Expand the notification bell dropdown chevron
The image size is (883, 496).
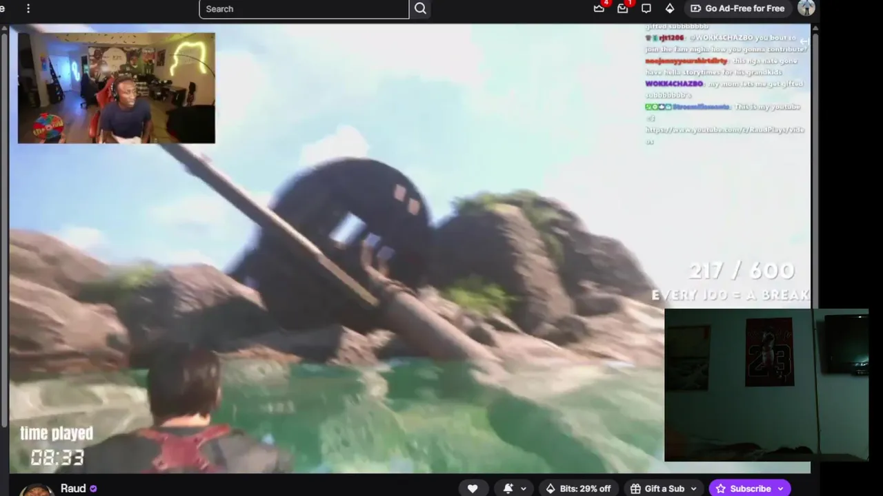click(524, 488)
